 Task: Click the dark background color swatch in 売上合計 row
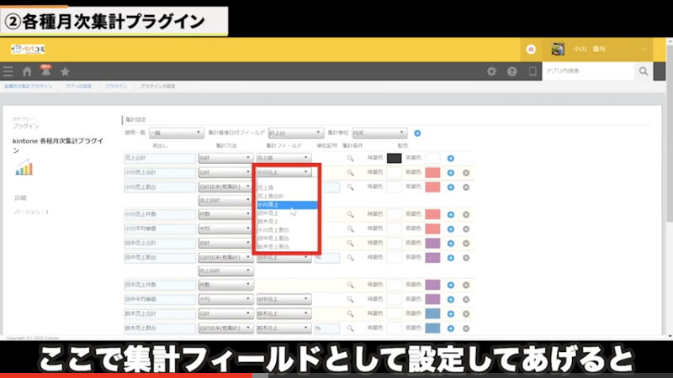point(394,158)
